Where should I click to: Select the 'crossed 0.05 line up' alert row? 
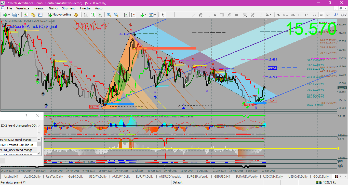(18, 145)
